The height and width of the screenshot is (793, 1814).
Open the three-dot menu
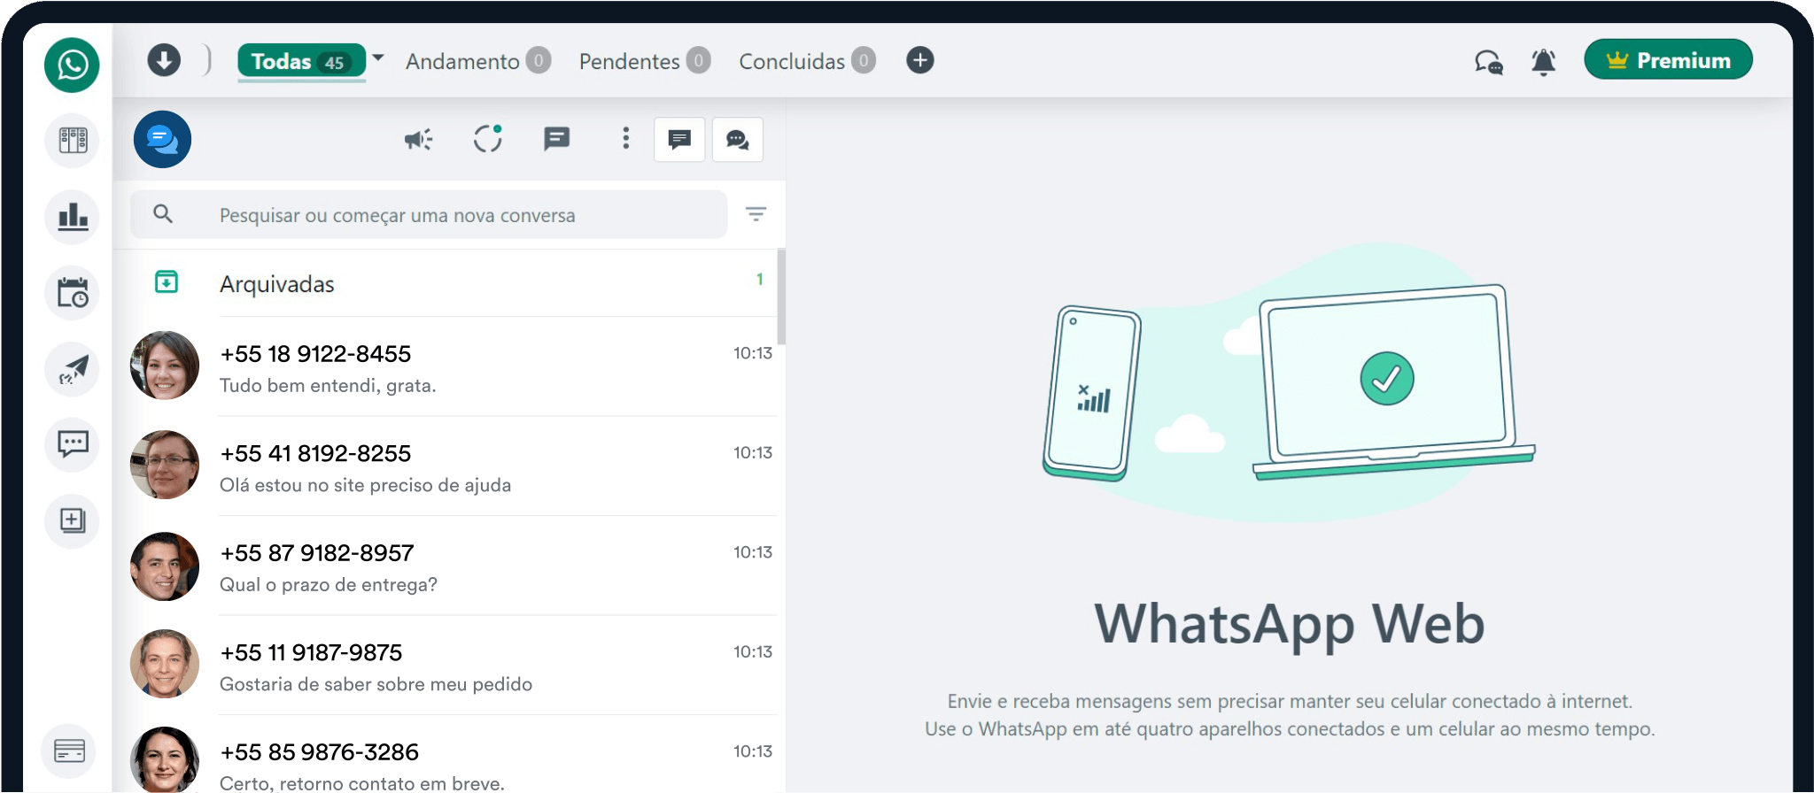tap(626, 138)
